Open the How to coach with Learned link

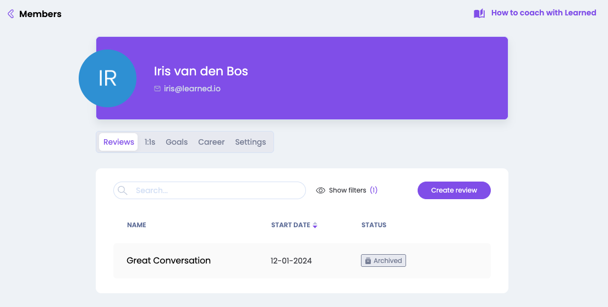[543, 13]
